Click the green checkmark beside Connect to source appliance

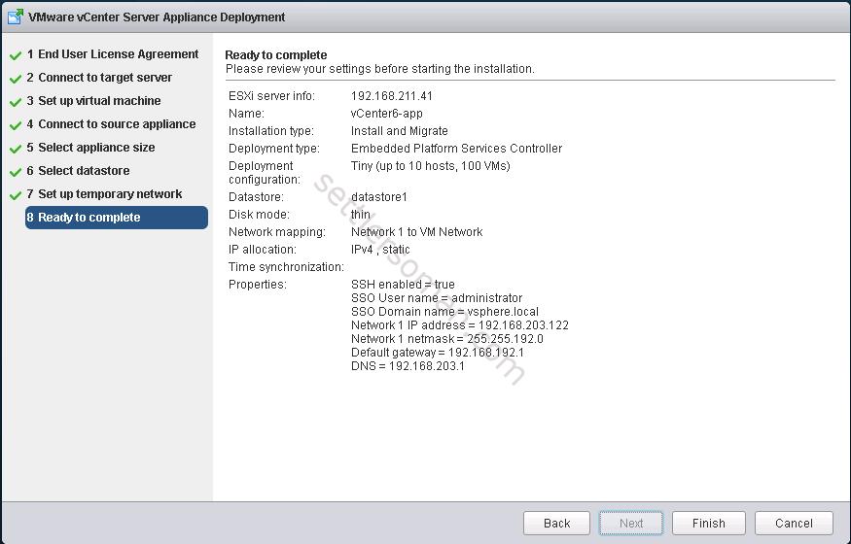pos(16,125)
